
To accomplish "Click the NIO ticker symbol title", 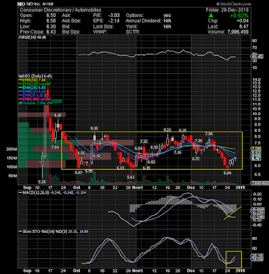I will coord(21,4).
